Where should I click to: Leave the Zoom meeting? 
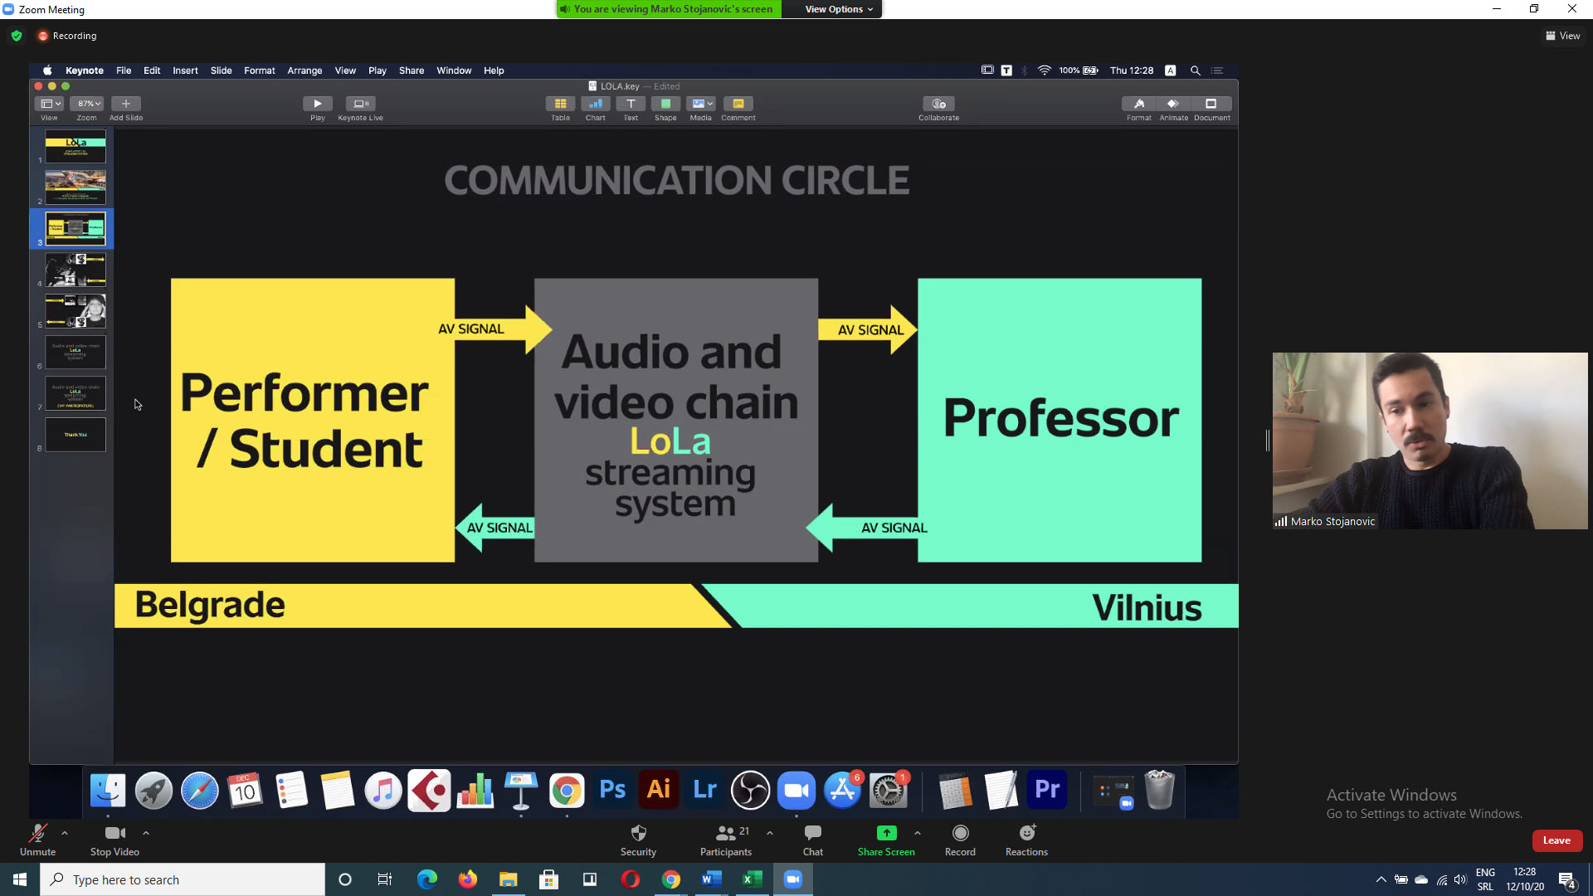coord(1556,840)
